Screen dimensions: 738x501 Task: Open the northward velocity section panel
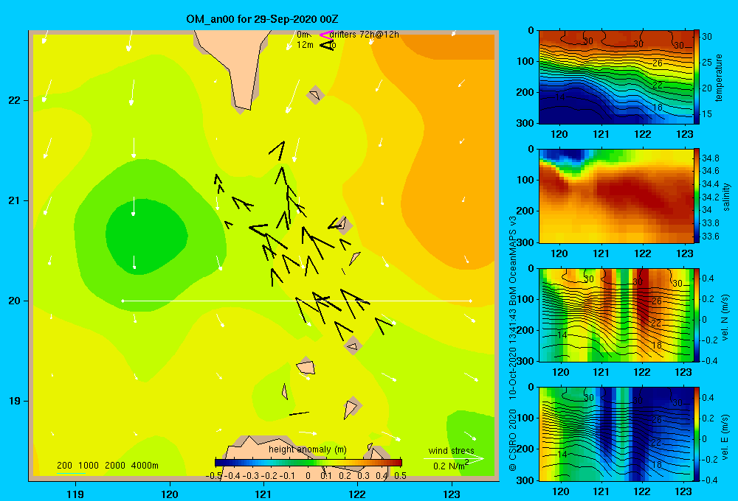click(616, 315)
